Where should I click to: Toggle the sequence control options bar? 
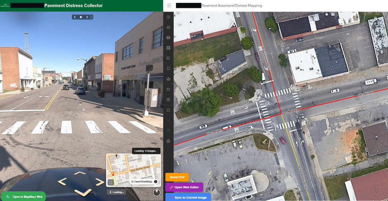click(x=92, y=17)
